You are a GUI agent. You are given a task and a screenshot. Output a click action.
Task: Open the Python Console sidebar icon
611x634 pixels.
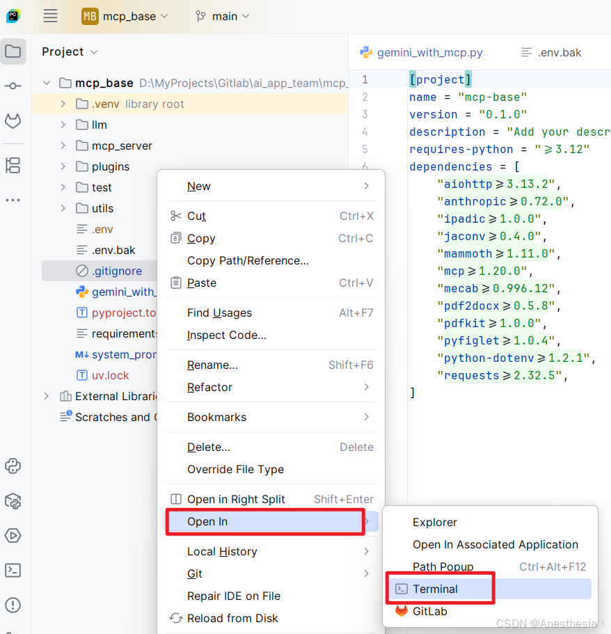[13, 466]
